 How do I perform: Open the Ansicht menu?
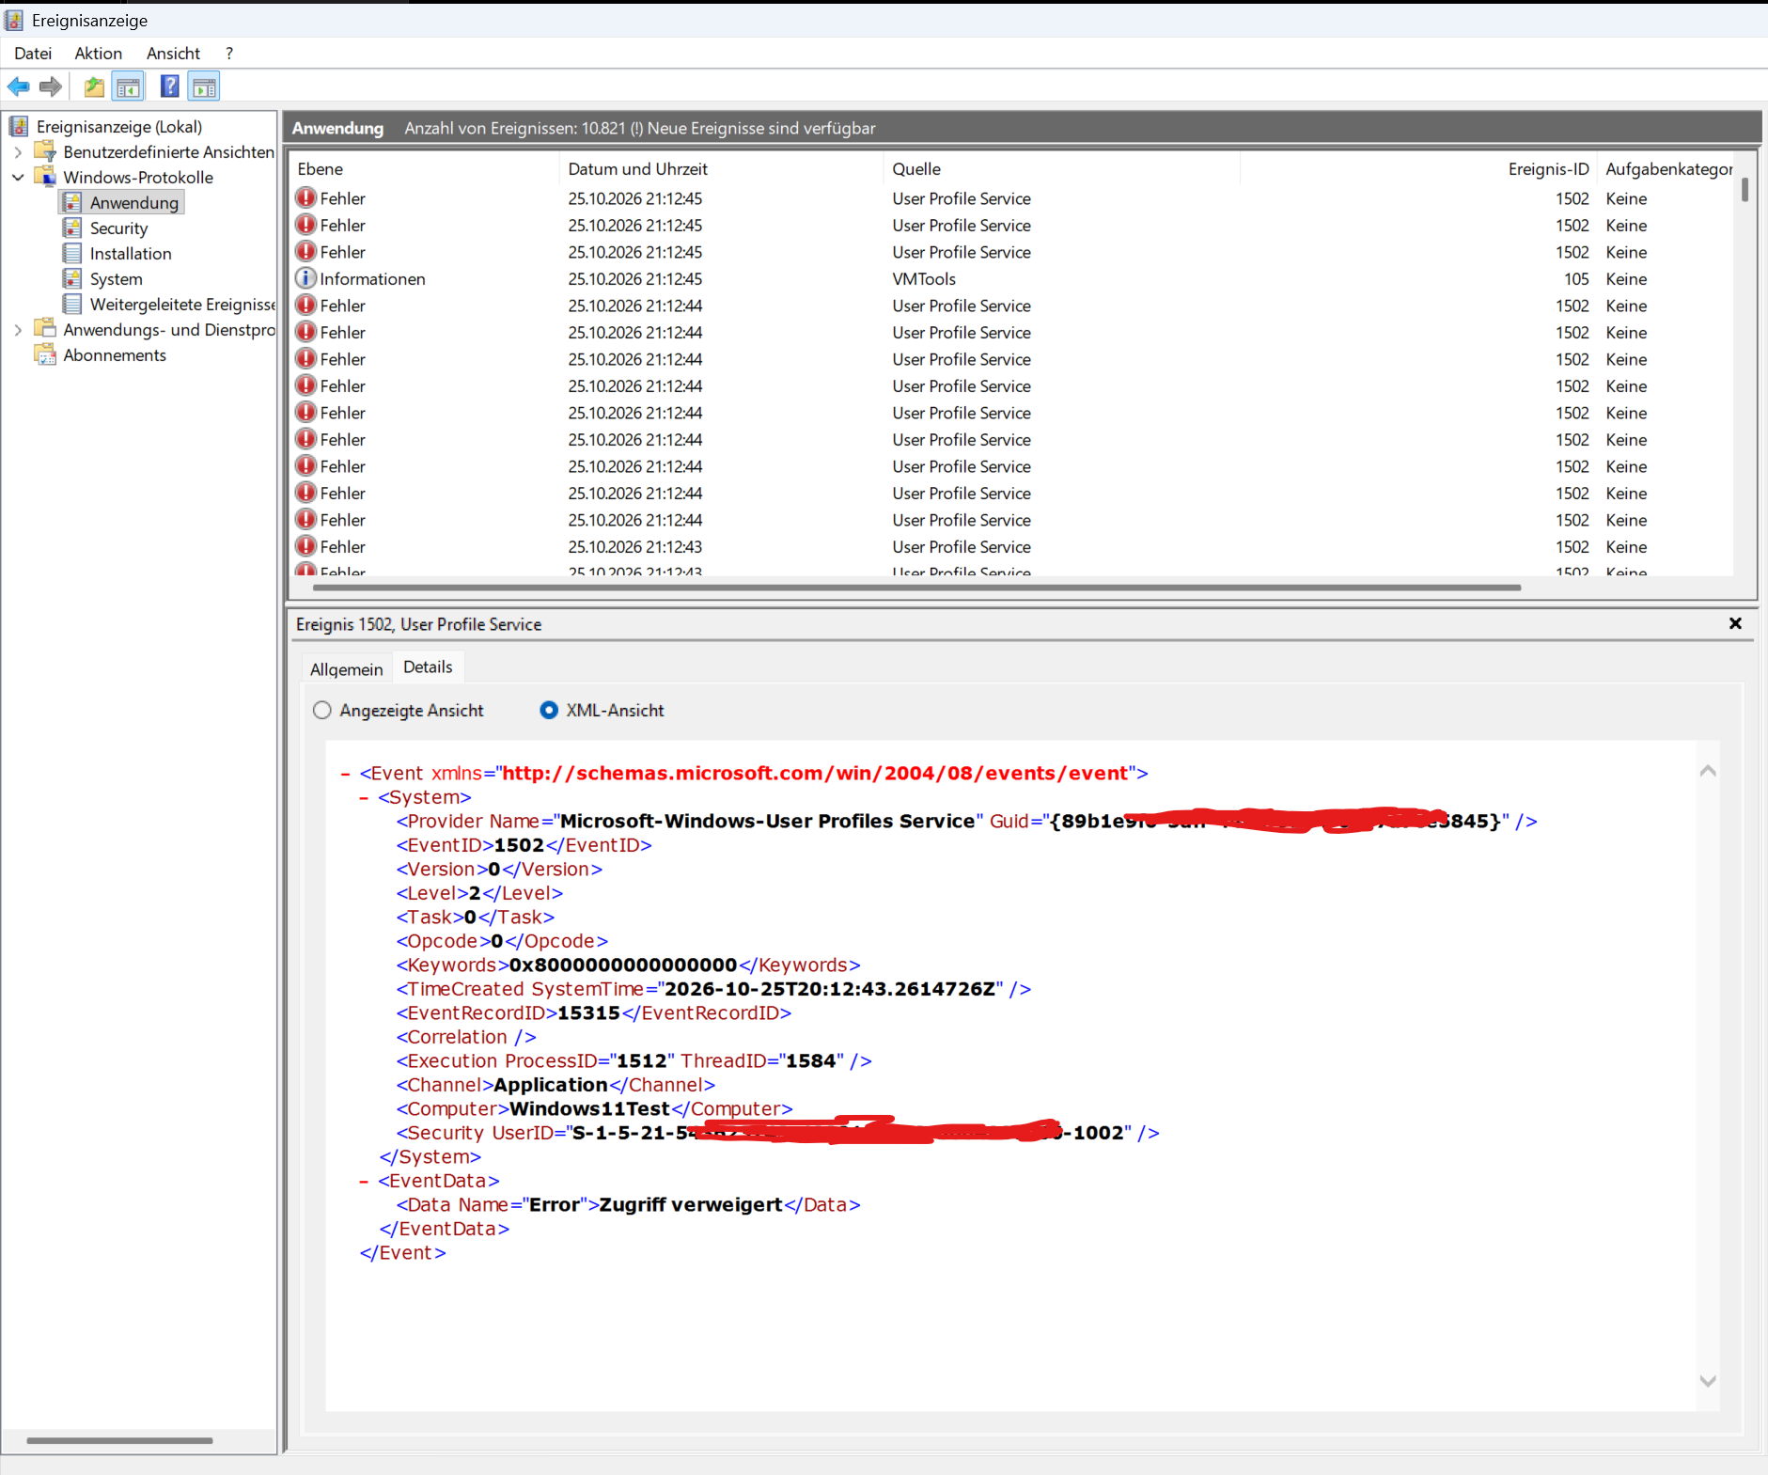[173, 54]
